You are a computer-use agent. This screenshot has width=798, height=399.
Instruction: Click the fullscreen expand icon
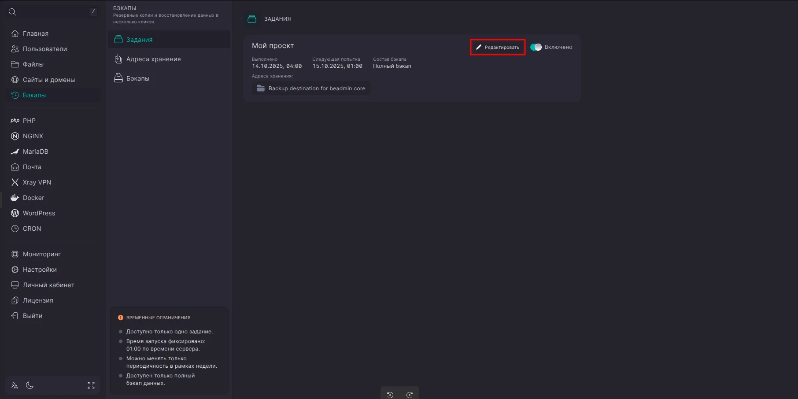point(91,386)
